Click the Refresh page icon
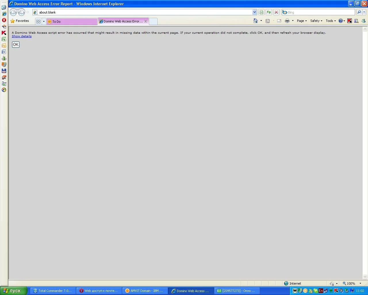Image resolution: width=368 pixels, height=295 pixels. 269,12
